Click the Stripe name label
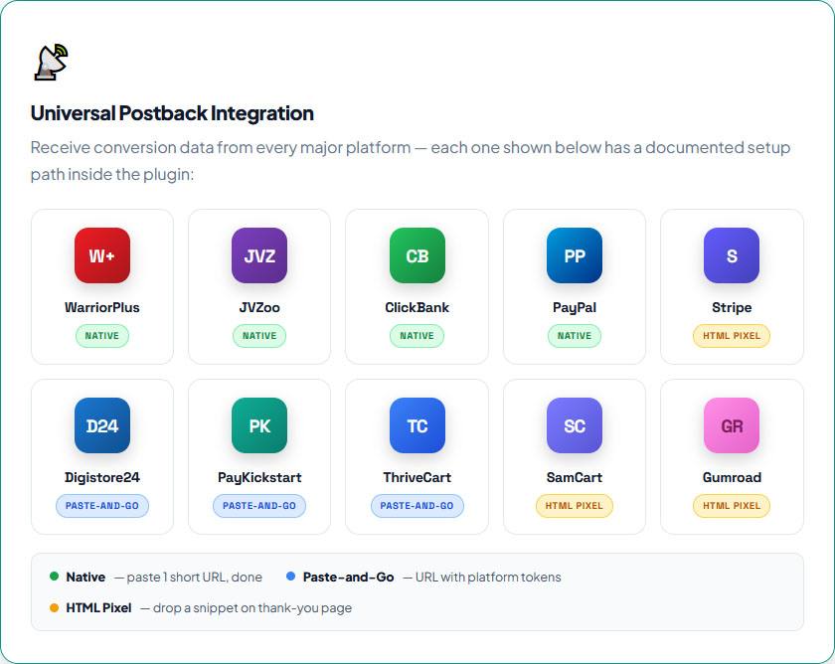The height and width of the screenshot is (664, 835). (732, 308)
